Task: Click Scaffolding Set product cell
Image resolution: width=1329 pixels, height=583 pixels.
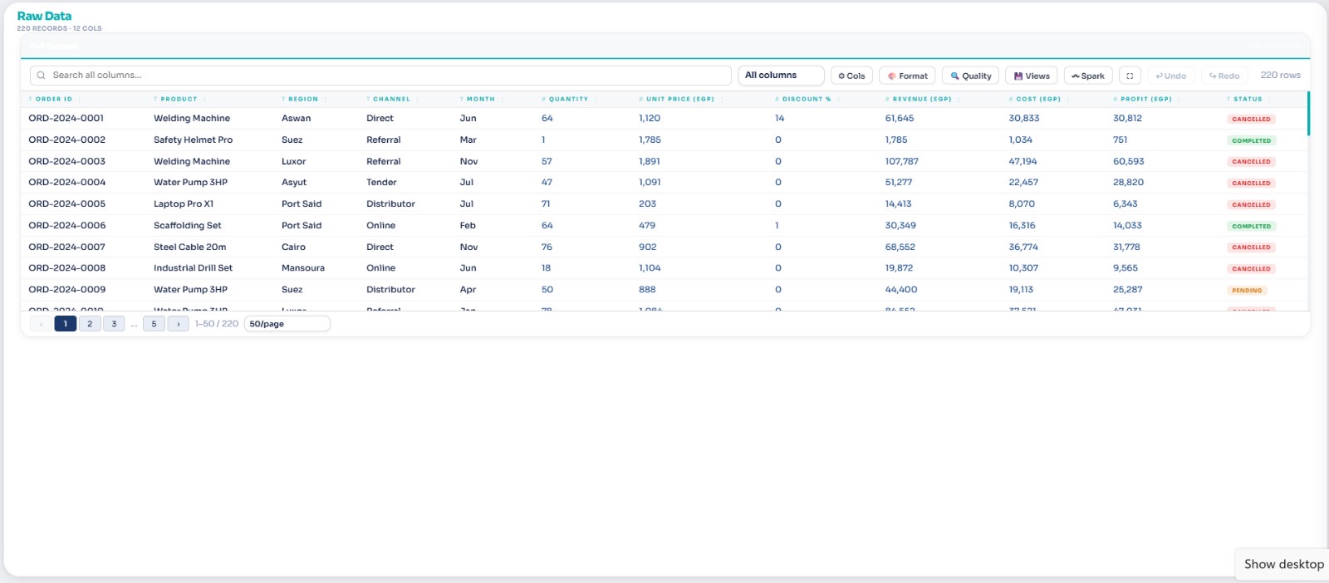Action: tap(188, 226)
